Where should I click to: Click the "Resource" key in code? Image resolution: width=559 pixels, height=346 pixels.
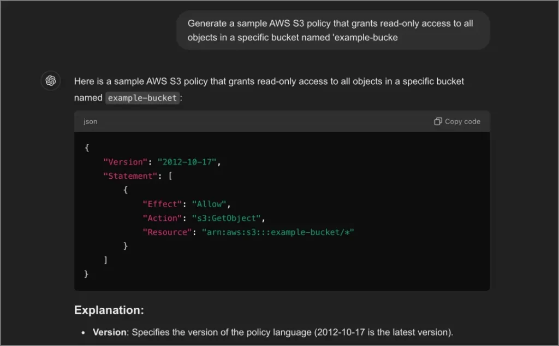pos(167,232)
